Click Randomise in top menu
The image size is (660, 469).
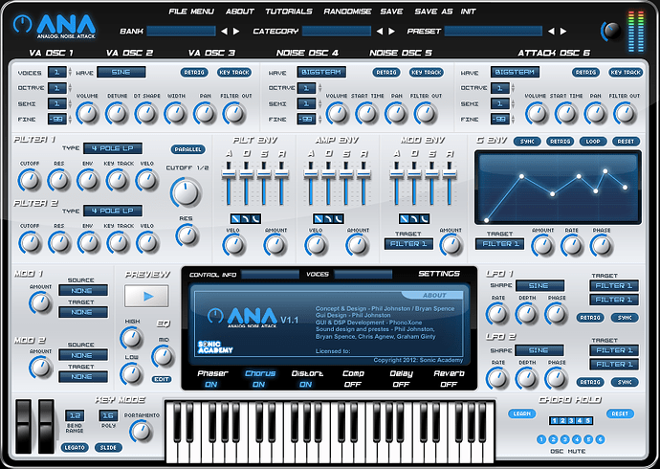[347, 11]
